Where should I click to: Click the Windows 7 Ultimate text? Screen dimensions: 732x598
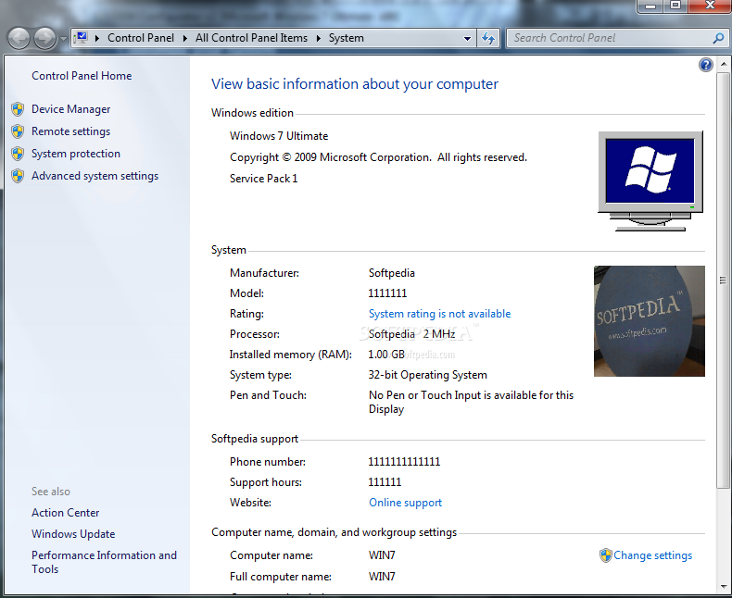click(279, 136)
